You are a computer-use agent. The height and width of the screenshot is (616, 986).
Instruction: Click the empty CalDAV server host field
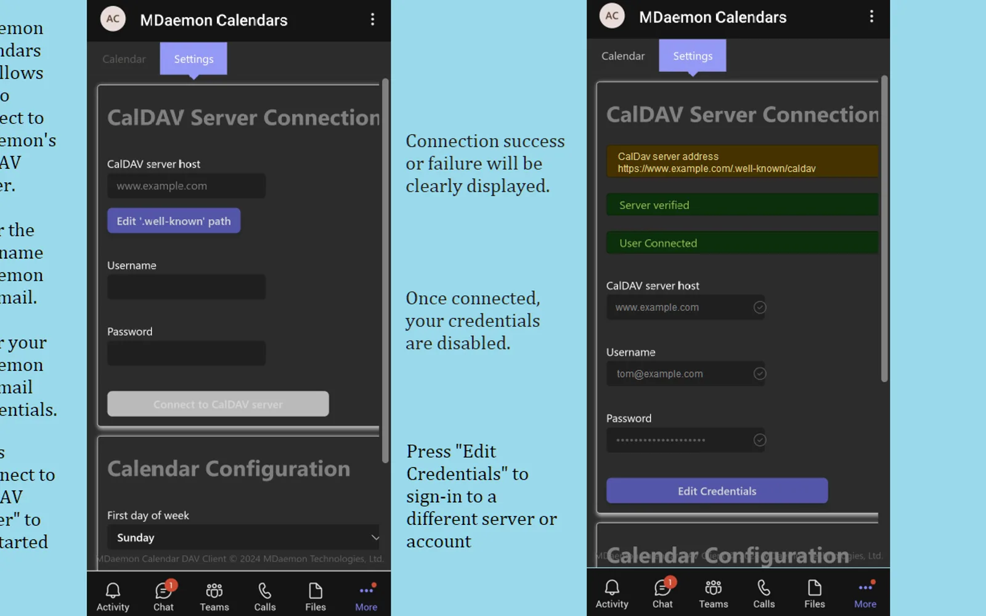click(x=187, y=185)
